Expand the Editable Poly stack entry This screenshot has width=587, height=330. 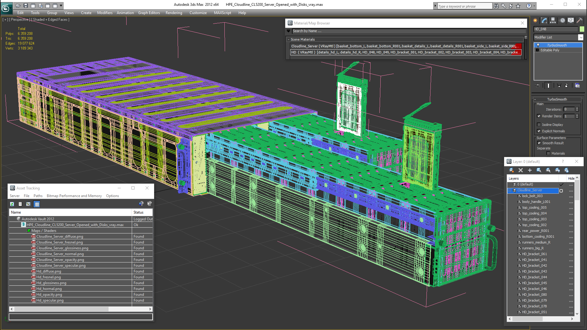tap(537, 50)
